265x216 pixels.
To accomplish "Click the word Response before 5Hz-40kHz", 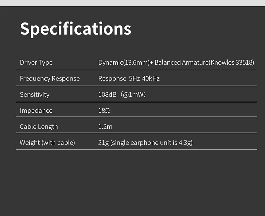I will tap(112, 78).
